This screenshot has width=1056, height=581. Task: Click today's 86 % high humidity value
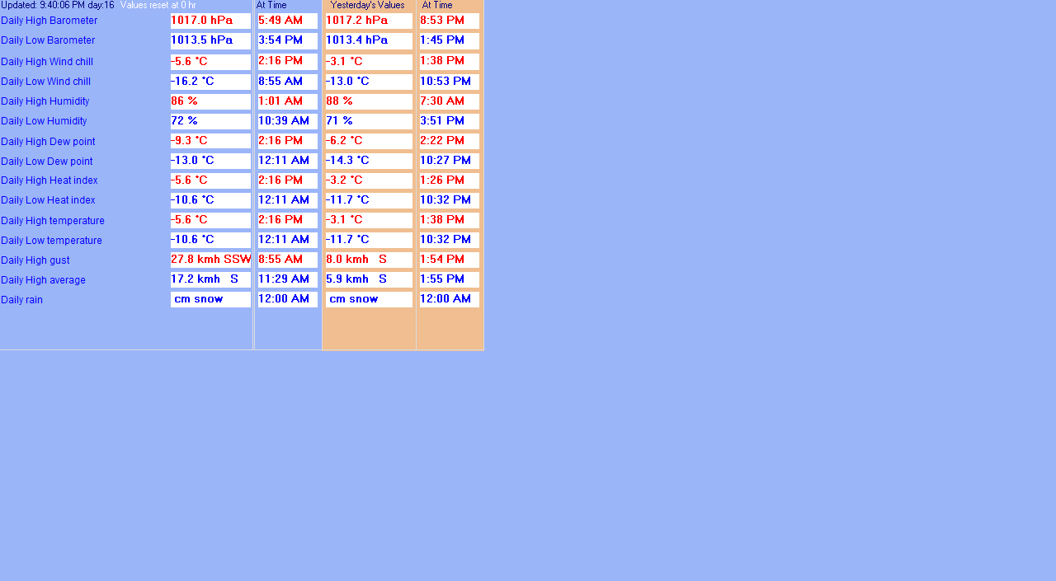tap(210, 101)
